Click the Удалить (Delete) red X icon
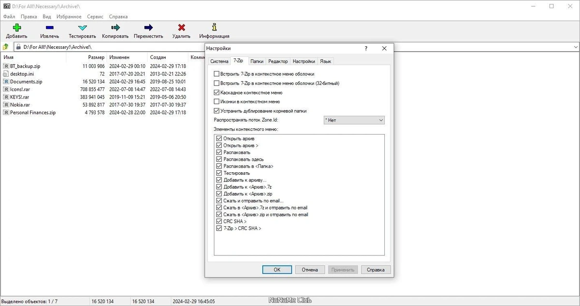This screenshot has width=580, height=306. tap(181, 28)
